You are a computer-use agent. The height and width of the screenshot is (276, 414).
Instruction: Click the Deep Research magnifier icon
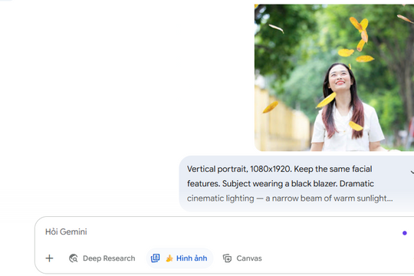click(73, 258)
